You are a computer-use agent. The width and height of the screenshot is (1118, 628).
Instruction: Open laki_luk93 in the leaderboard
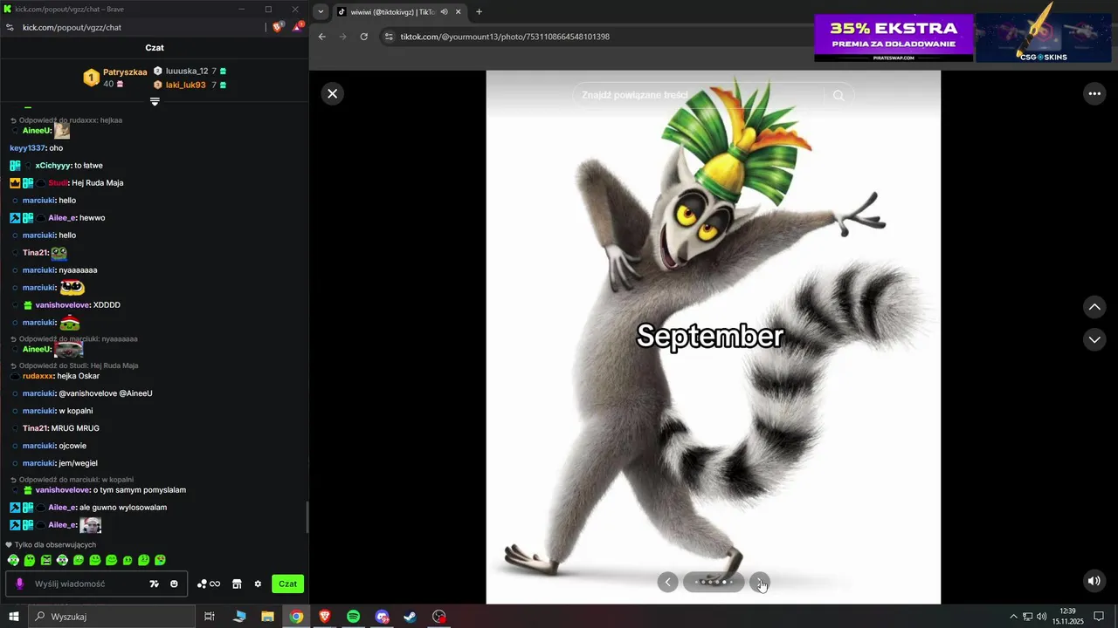click(186, 85)
